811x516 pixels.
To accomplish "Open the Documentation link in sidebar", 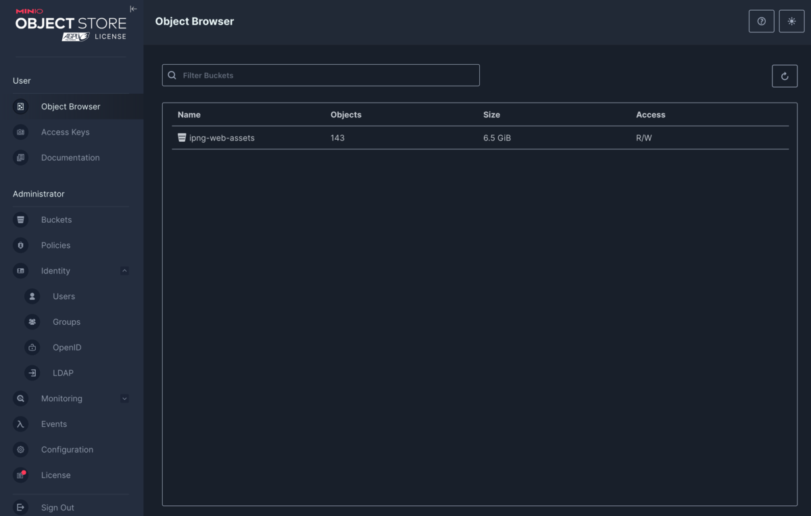I will pyautogui.click(x=70, y=158).
